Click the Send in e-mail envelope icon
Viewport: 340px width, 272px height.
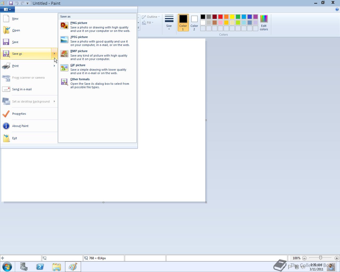point(6,89)
